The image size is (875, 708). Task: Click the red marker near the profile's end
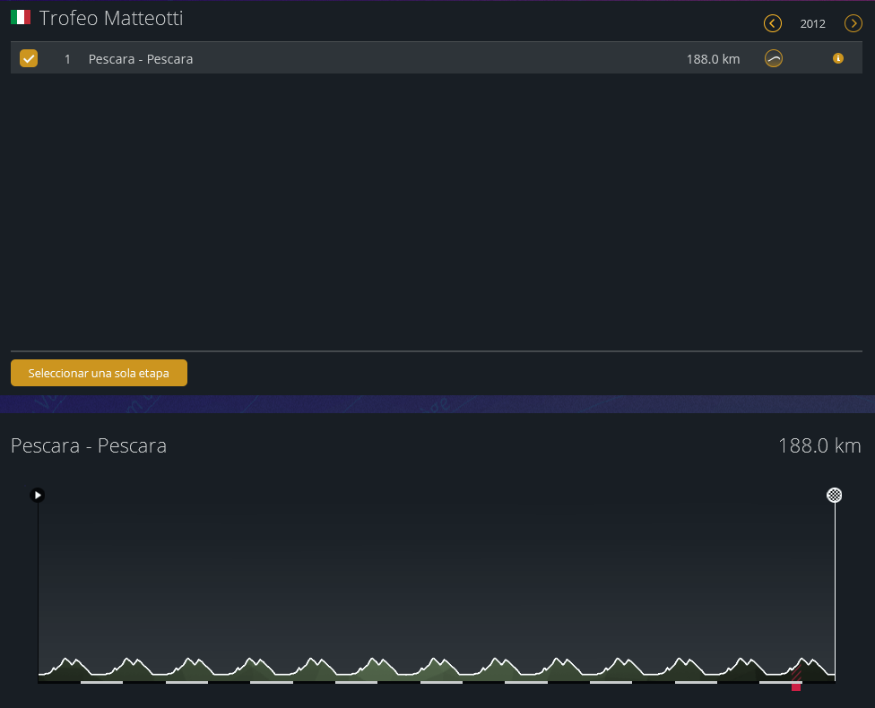[796, 686]
